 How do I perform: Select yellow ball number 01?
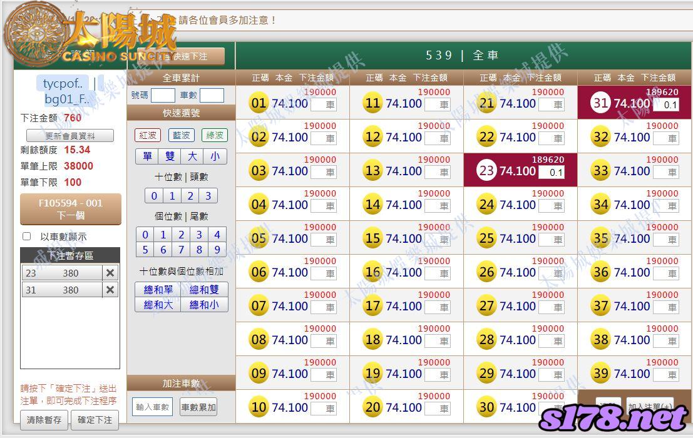259,103
